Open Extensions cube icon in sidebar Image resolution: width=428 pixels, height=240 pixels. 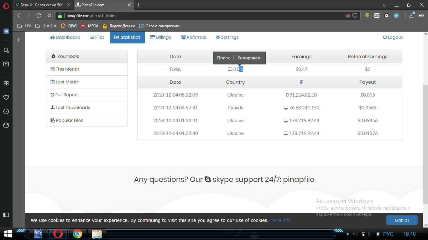6,125
